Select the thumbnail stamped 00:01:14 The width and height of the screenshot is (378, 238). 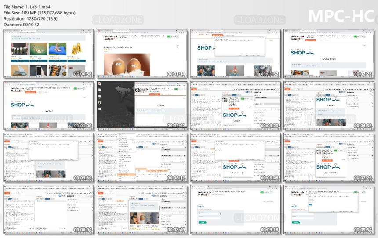point(142,54)
